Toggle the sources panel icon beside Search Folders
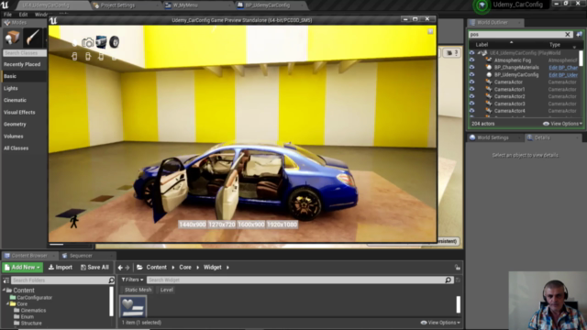587x330 pixels. [6, 280]
